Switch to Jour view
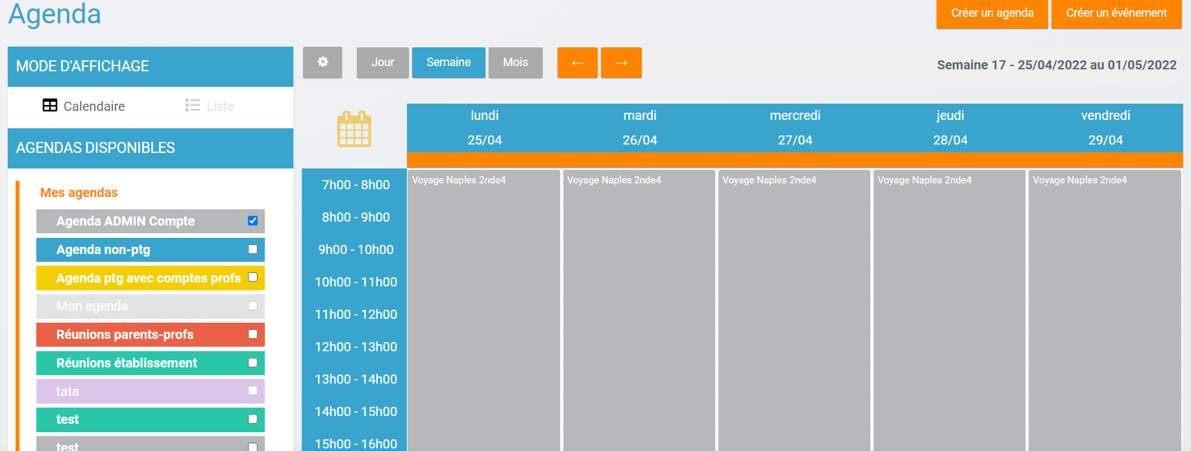The image size is (1191, 451). coord(382,63)
